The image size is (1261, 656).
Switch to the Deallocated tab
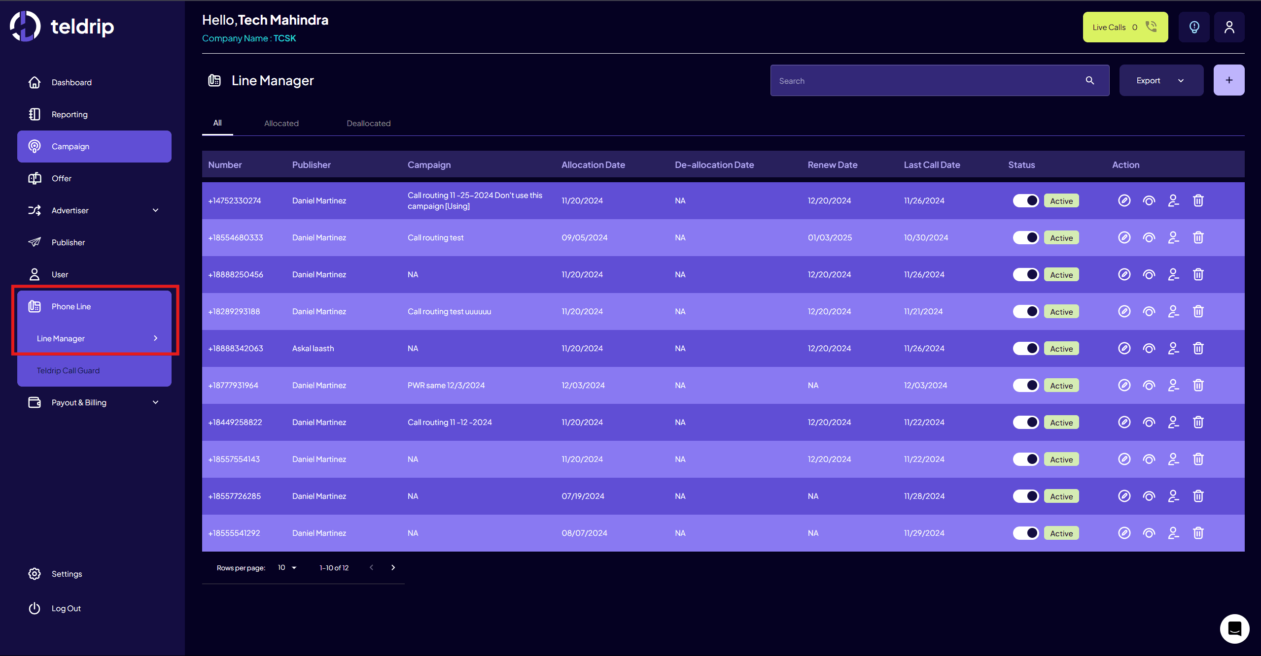click(368, 123)
